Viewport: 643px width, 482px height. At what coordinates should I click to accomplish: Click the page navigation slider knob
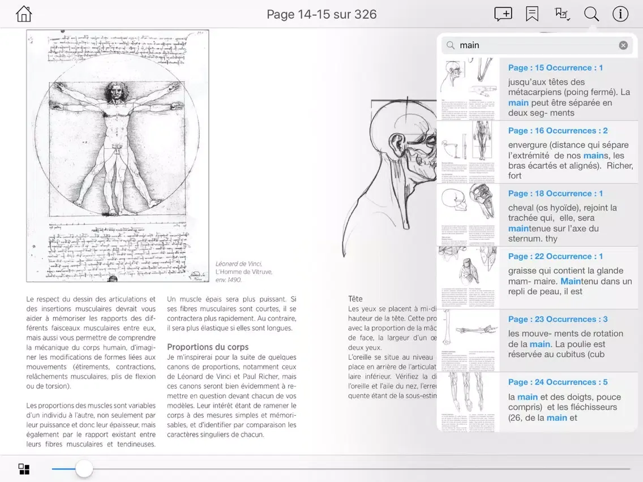[x=84, y=469]
